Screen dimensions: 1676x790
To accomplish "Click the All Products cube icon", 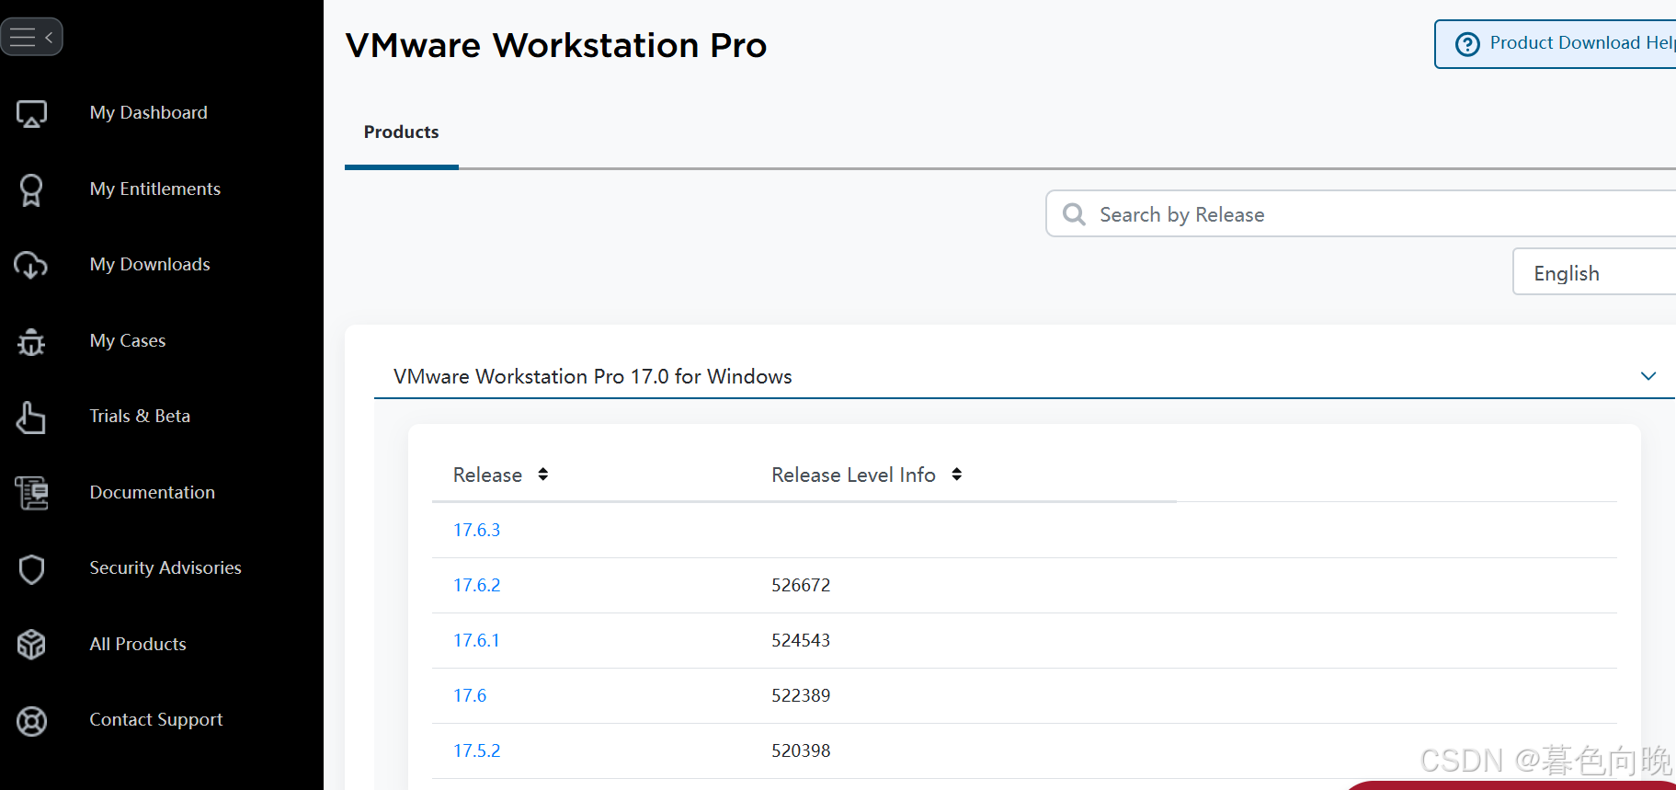I will coord(31,645).
